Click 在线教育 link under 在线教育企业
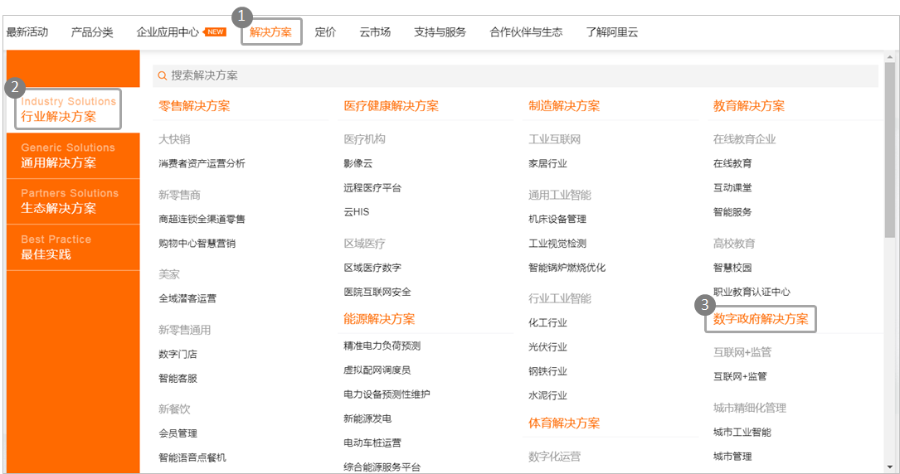 coord(732,163)
